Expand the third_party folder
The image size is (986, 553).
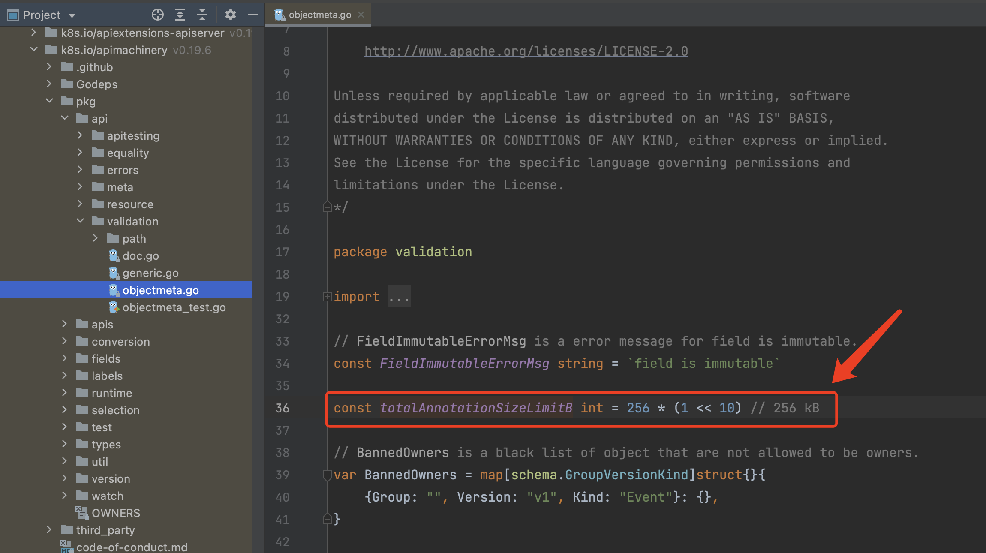click(49, 530)
